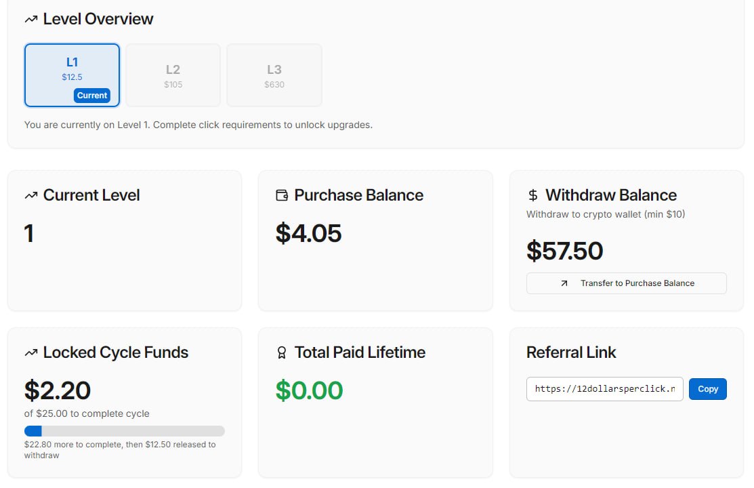
Task: Click the $4.05 purchase balance amount
Action: [308, 233]
